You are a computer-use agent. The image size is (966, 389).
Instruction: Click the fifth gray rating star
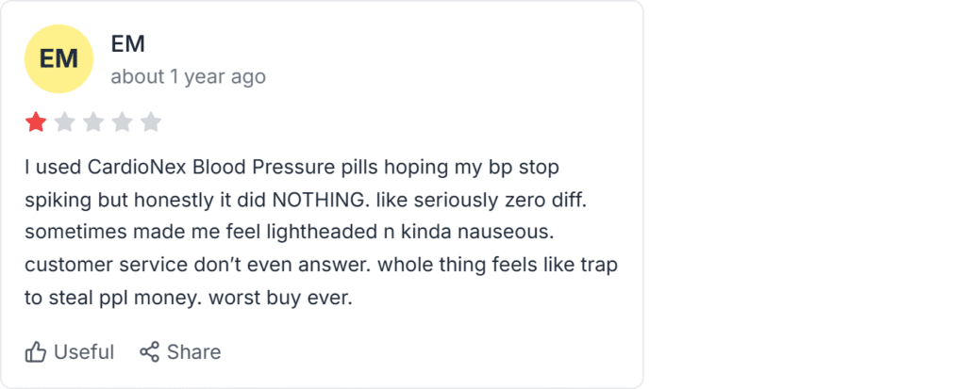(x=150, y=122)
